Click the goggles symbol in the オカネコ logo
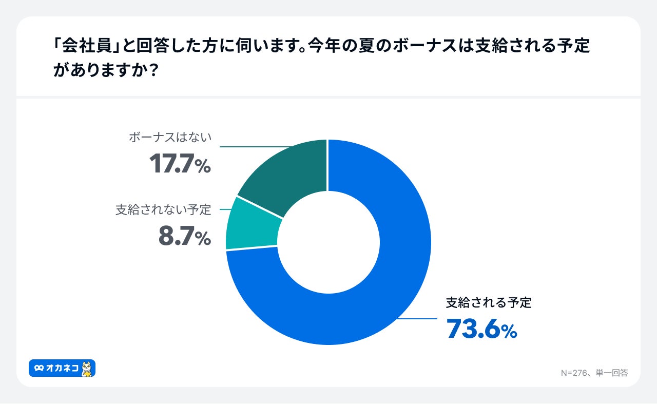 [x=38, y=368]
